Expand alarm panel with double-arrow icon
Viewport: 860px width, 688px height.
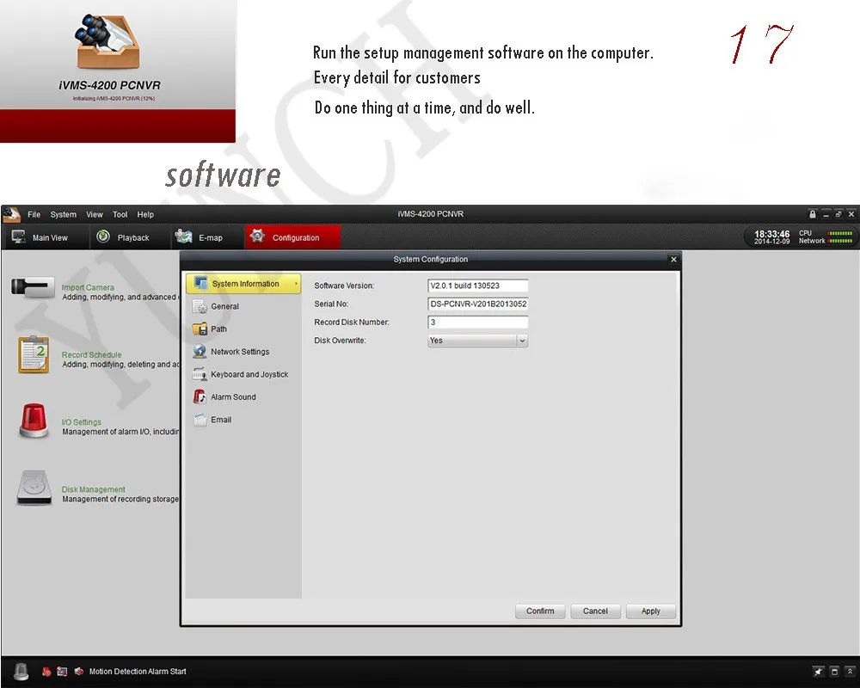(x=850, y=672)
